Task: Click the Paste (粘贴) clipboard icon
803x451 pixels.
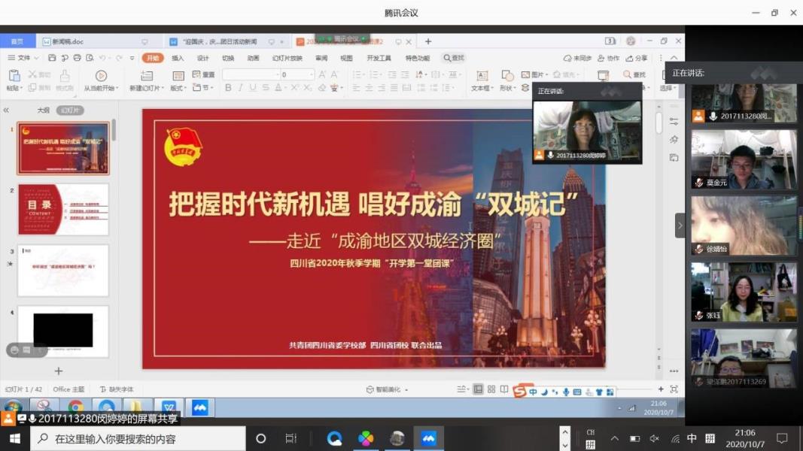Action: pos(14,76)
